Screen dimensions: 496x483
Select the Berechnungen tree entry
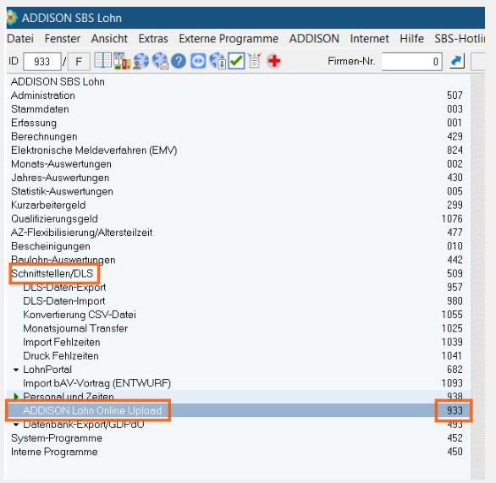[44, 136]
